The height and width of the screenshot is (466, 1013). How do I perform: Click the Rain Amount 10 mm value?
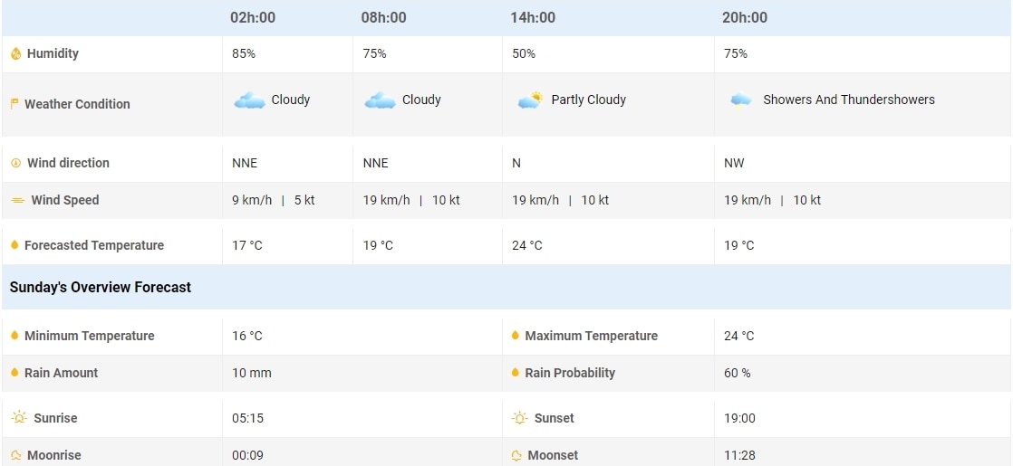click(252, 373)
